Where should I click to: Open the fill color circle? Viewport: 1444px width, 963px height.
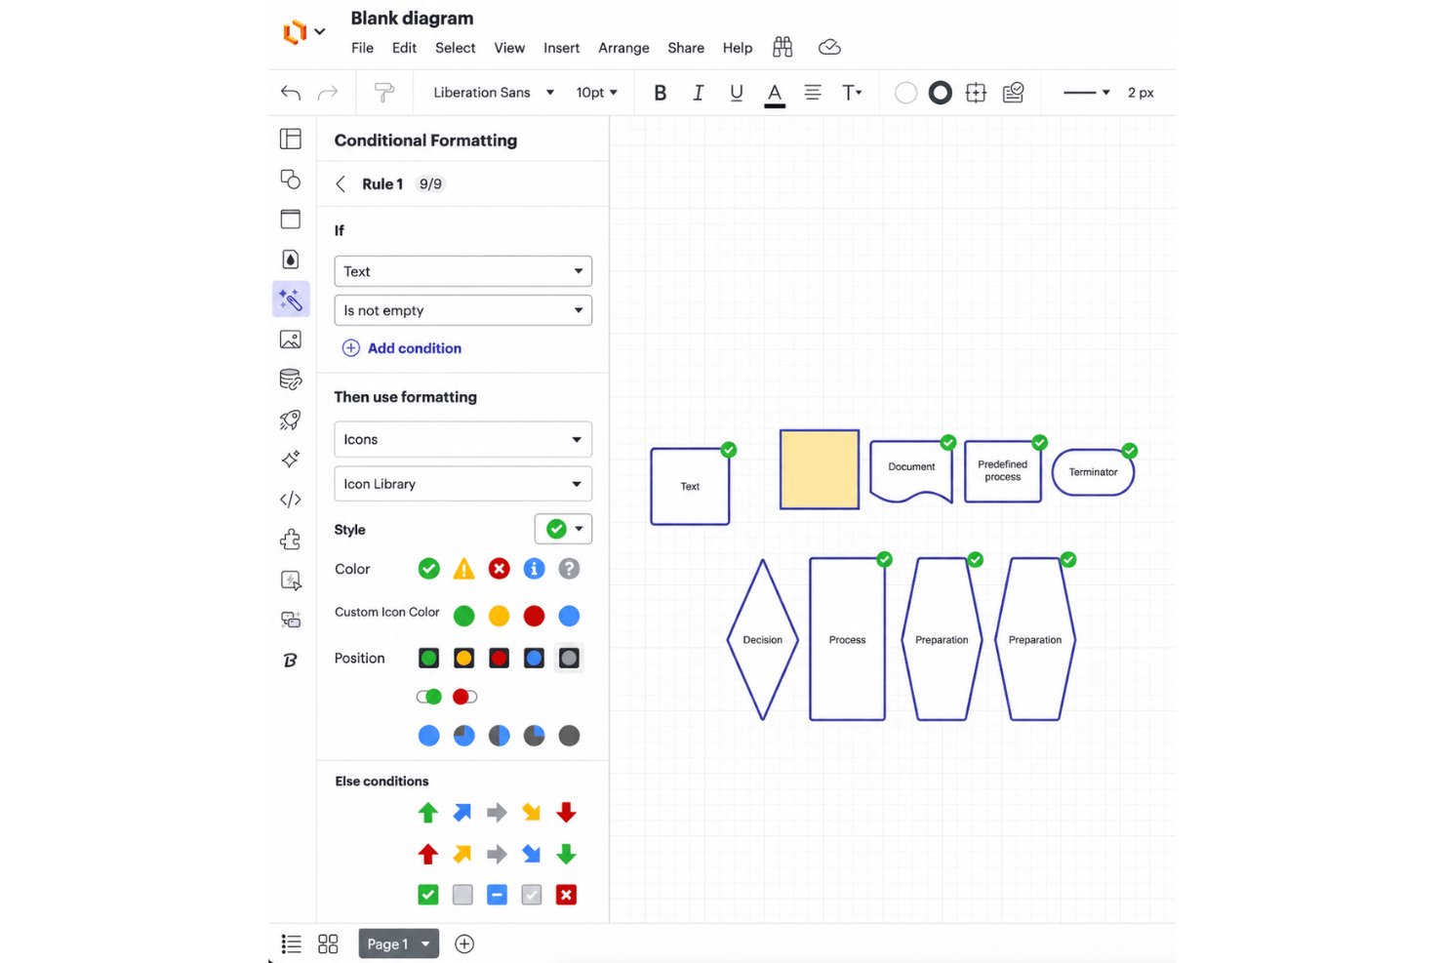click(906, 93)
